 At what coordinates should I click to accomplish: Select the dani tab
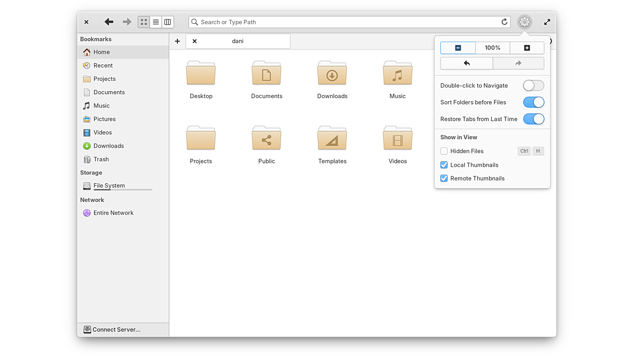238,41
